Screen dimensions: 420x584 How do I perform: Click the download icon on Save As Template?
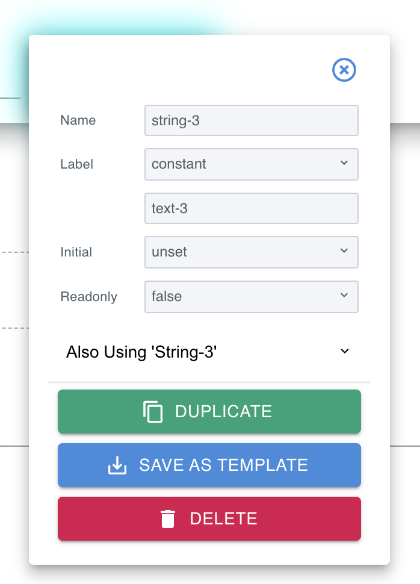[117, 465]
